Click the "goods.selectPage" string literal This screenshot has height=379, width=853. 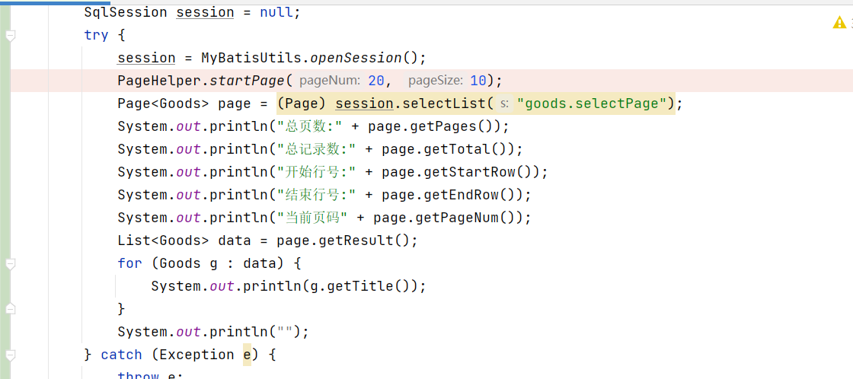coord(593,104)
